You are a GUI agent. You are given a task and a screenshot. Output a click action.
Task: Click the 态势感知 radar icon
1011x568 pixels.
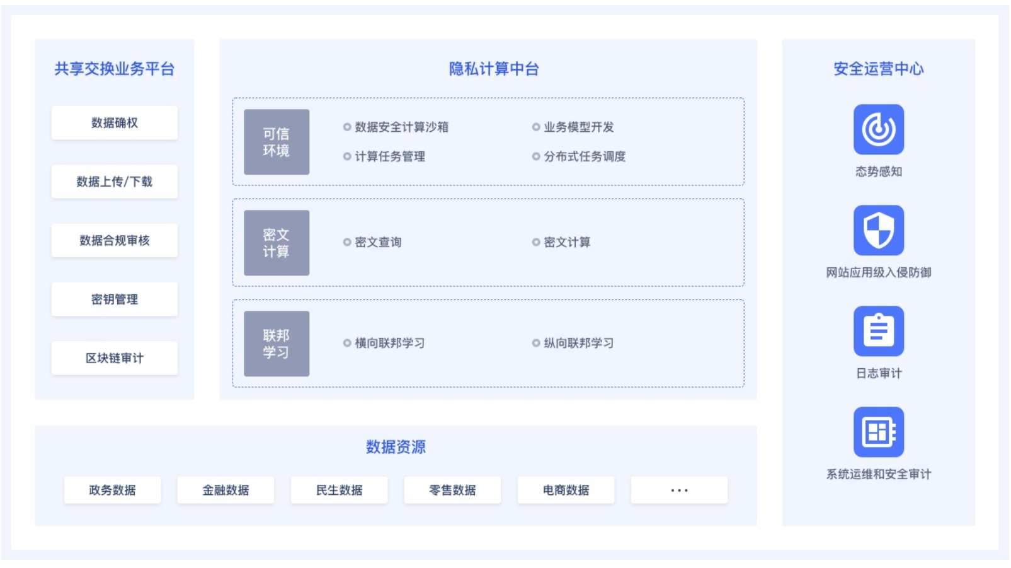[x=878, y=129]
